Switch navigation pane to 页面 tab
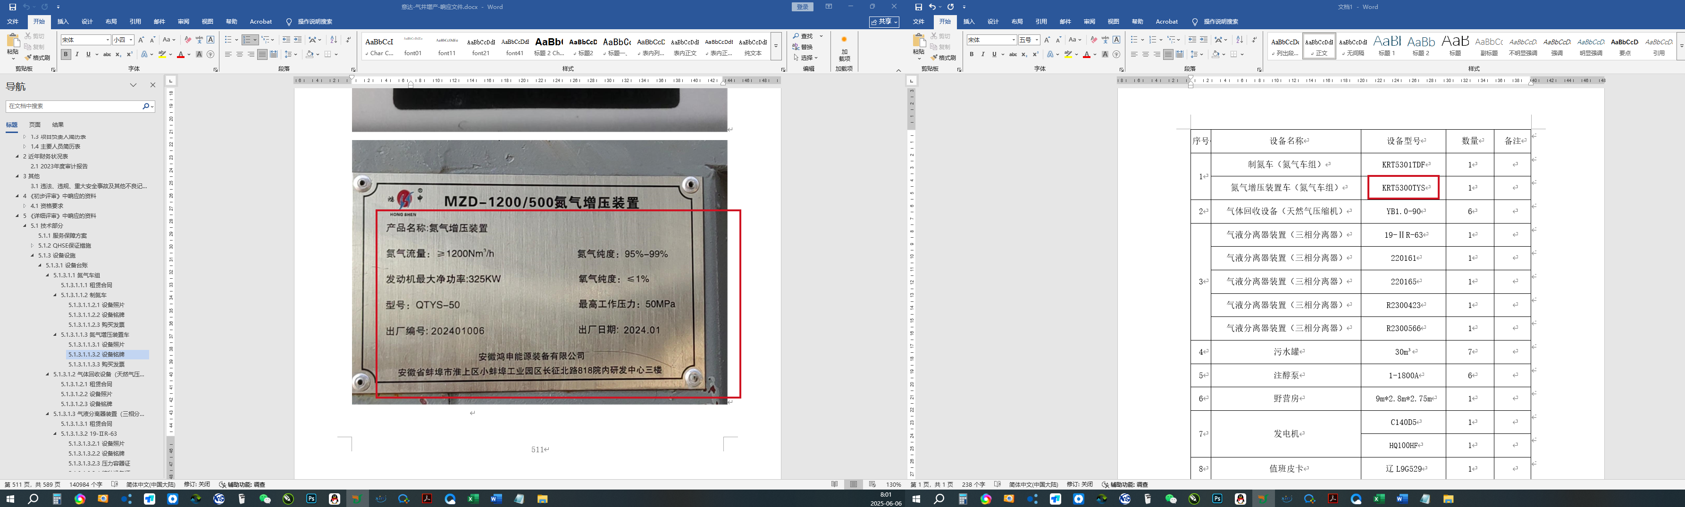This screenshot has height=507, width=1685. click(x=34, y=125)
